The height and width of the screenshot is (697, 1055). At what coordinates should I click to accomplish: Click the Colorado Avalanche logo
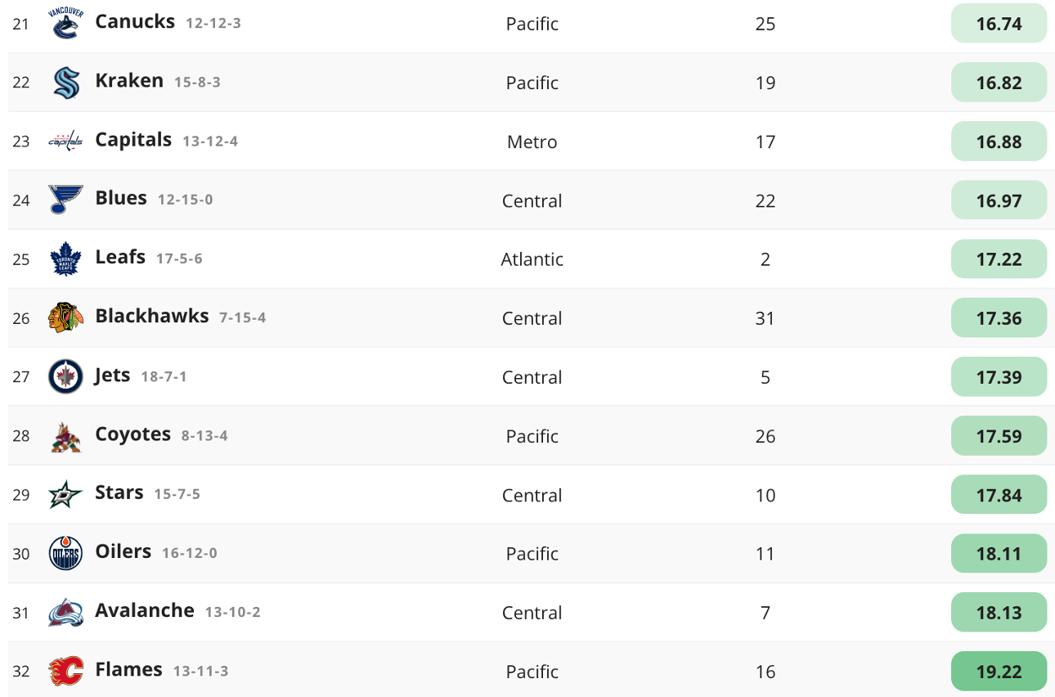pos(65,613)
